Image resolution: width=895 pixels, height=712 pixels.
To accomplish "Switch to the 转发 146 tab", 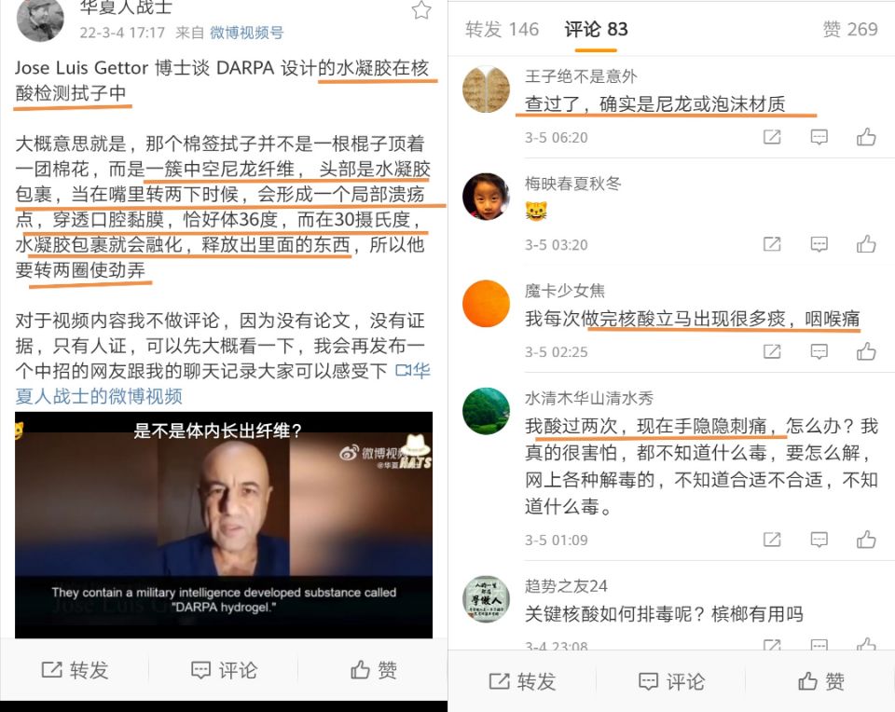I will 502,29.
